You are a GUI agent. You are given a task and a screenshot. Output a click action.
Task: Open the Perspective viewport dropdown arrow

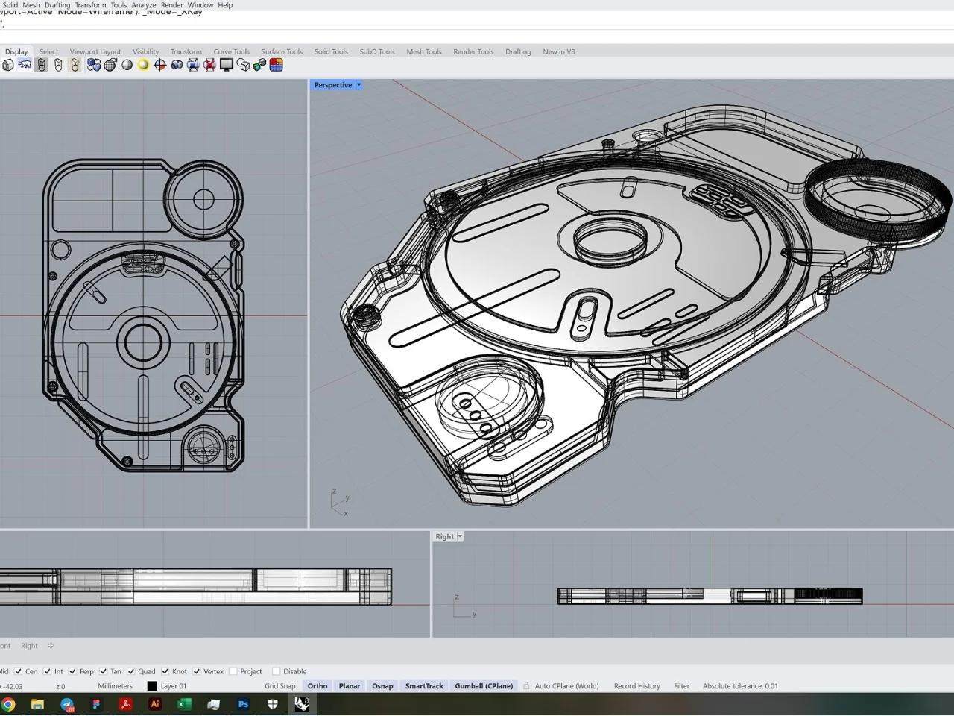[x=358, y=85]
